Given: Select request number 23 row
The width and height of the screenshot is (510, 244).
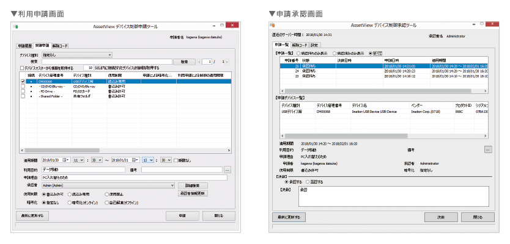Looking at the screenshot, I should click(384, 76).
